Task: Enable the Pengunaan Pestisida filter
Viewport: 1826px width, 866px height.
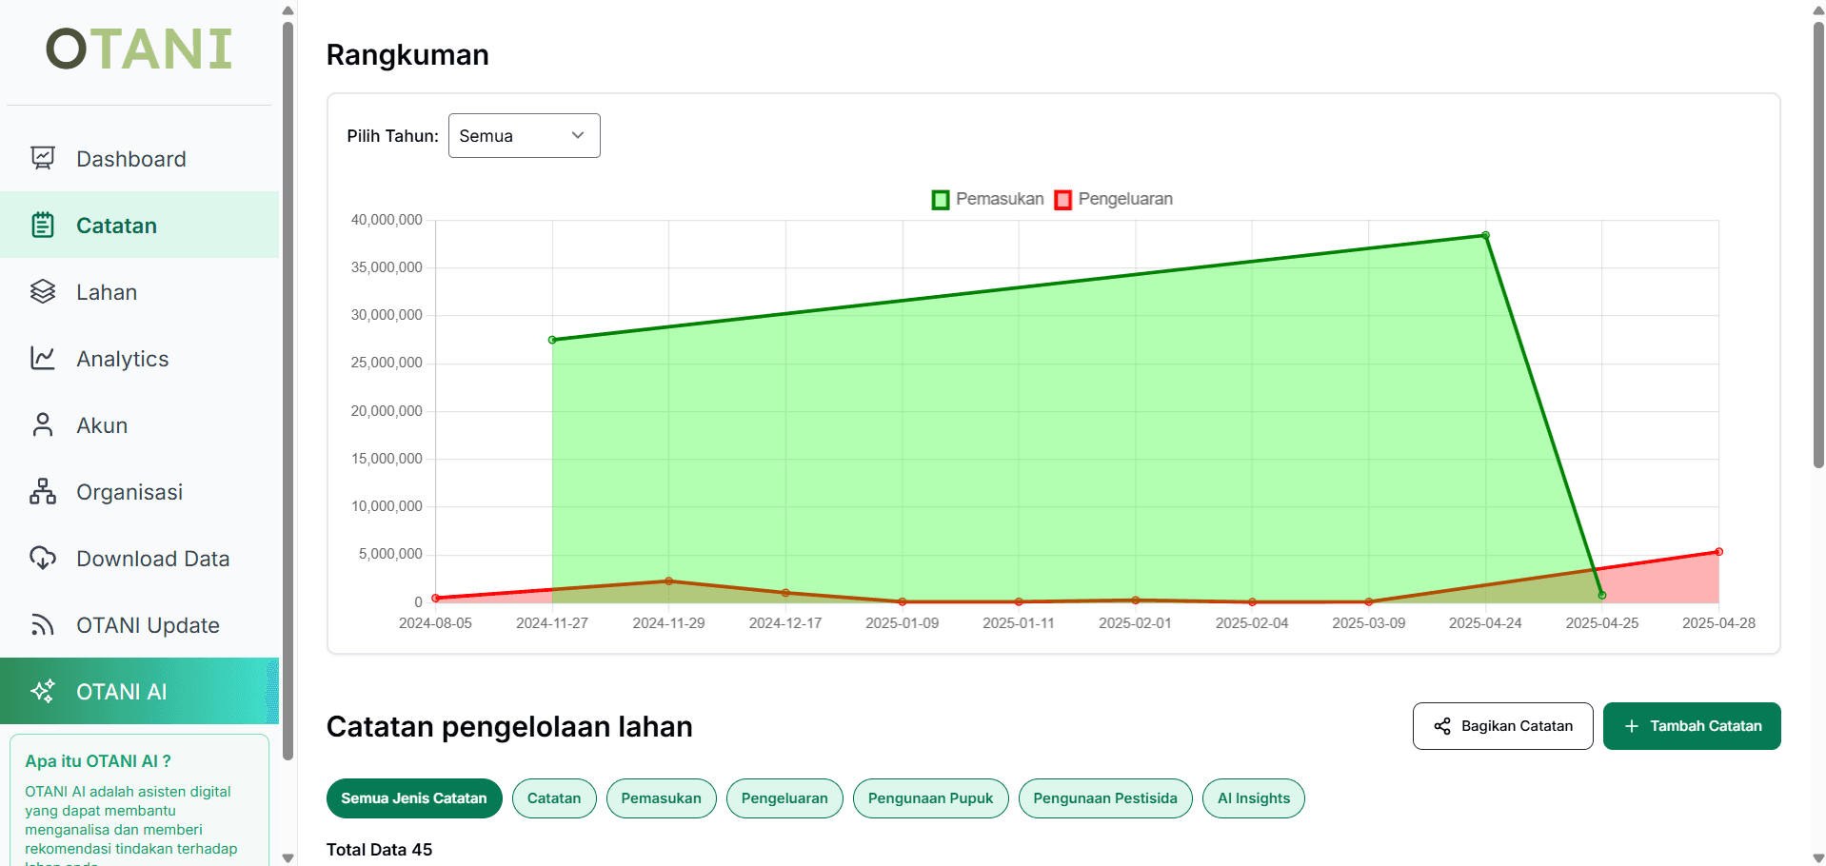Action: [x=1105, y=798]
